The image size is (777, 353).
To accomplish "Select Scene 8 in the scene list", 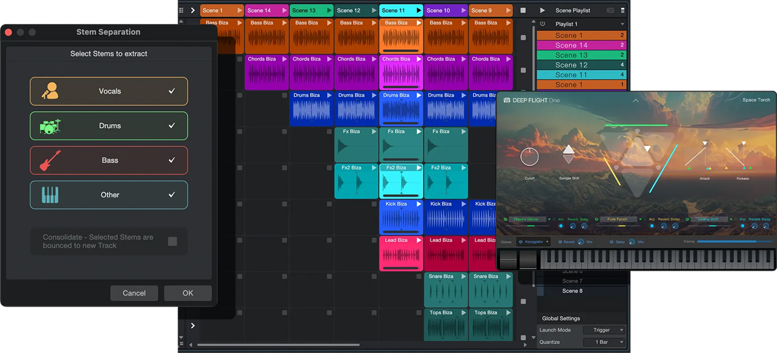I will pos(572,291).
